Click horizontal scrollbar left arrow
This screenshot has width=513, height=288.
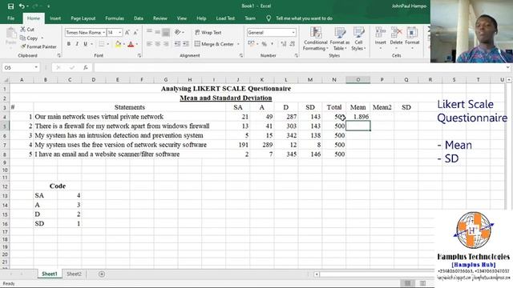pos(317,274)
